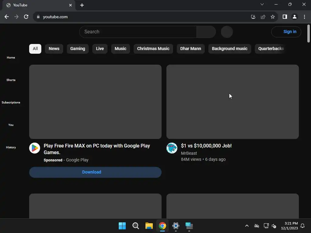Click the page vertical scrollbar
This screenshot has height=233, width=311.
click(309, 33)
